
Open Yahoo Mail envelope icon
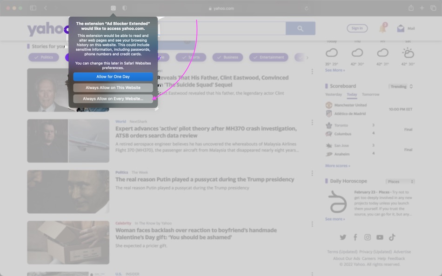point(401,28)
